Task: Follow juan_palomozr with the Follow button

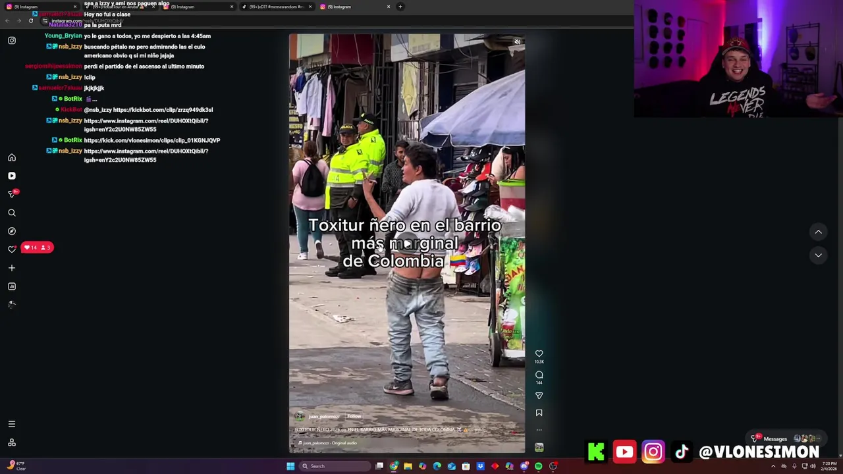Action: [354, 416]
